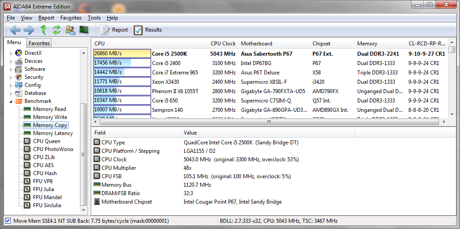Click the FPU Mandel icon
This screenshot has width=460, height=229.
[x=27, y=197]
